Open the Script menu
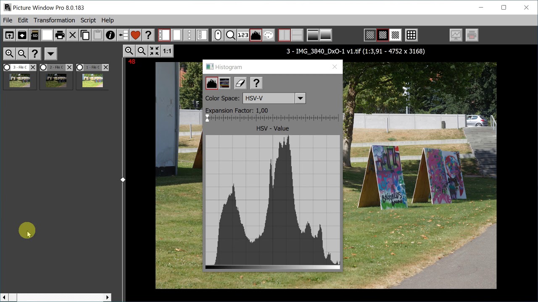Screen dimensions: 538x302 coord(88,20)
